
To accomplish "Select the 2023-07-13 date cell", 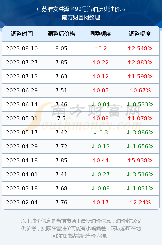I will coord(22,76).
